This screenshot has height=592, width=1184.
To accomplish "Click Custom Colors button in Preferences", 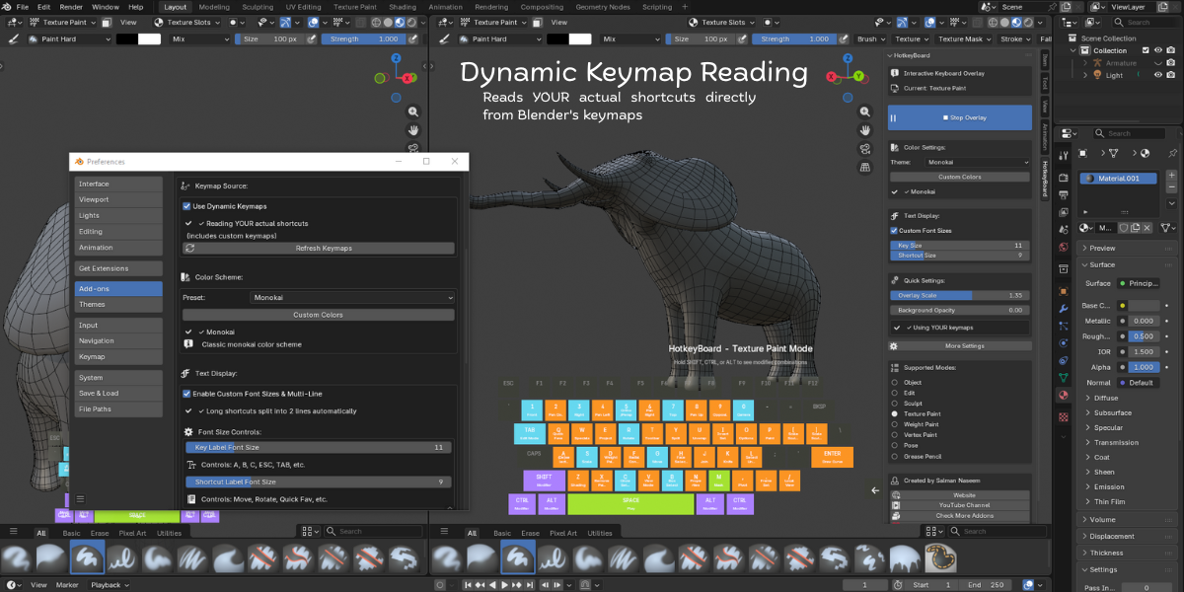I will [x=319, y=315].
